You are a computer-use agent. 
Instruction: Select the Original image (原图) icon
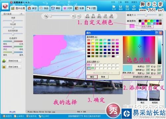coord(99,16)
